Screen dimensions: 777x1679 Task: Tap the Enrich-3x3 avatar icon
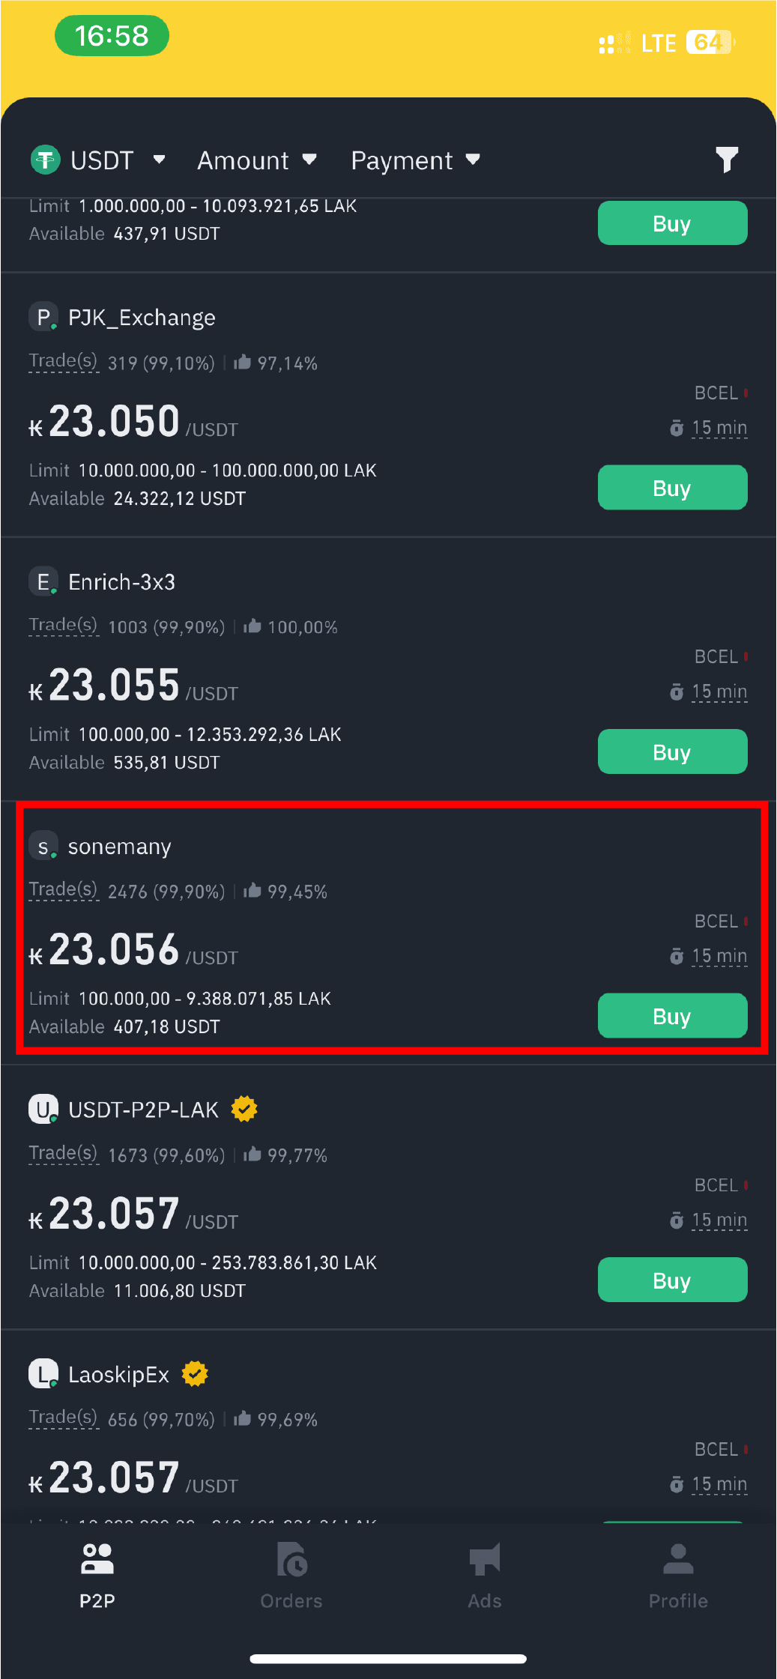pos(43,582)
